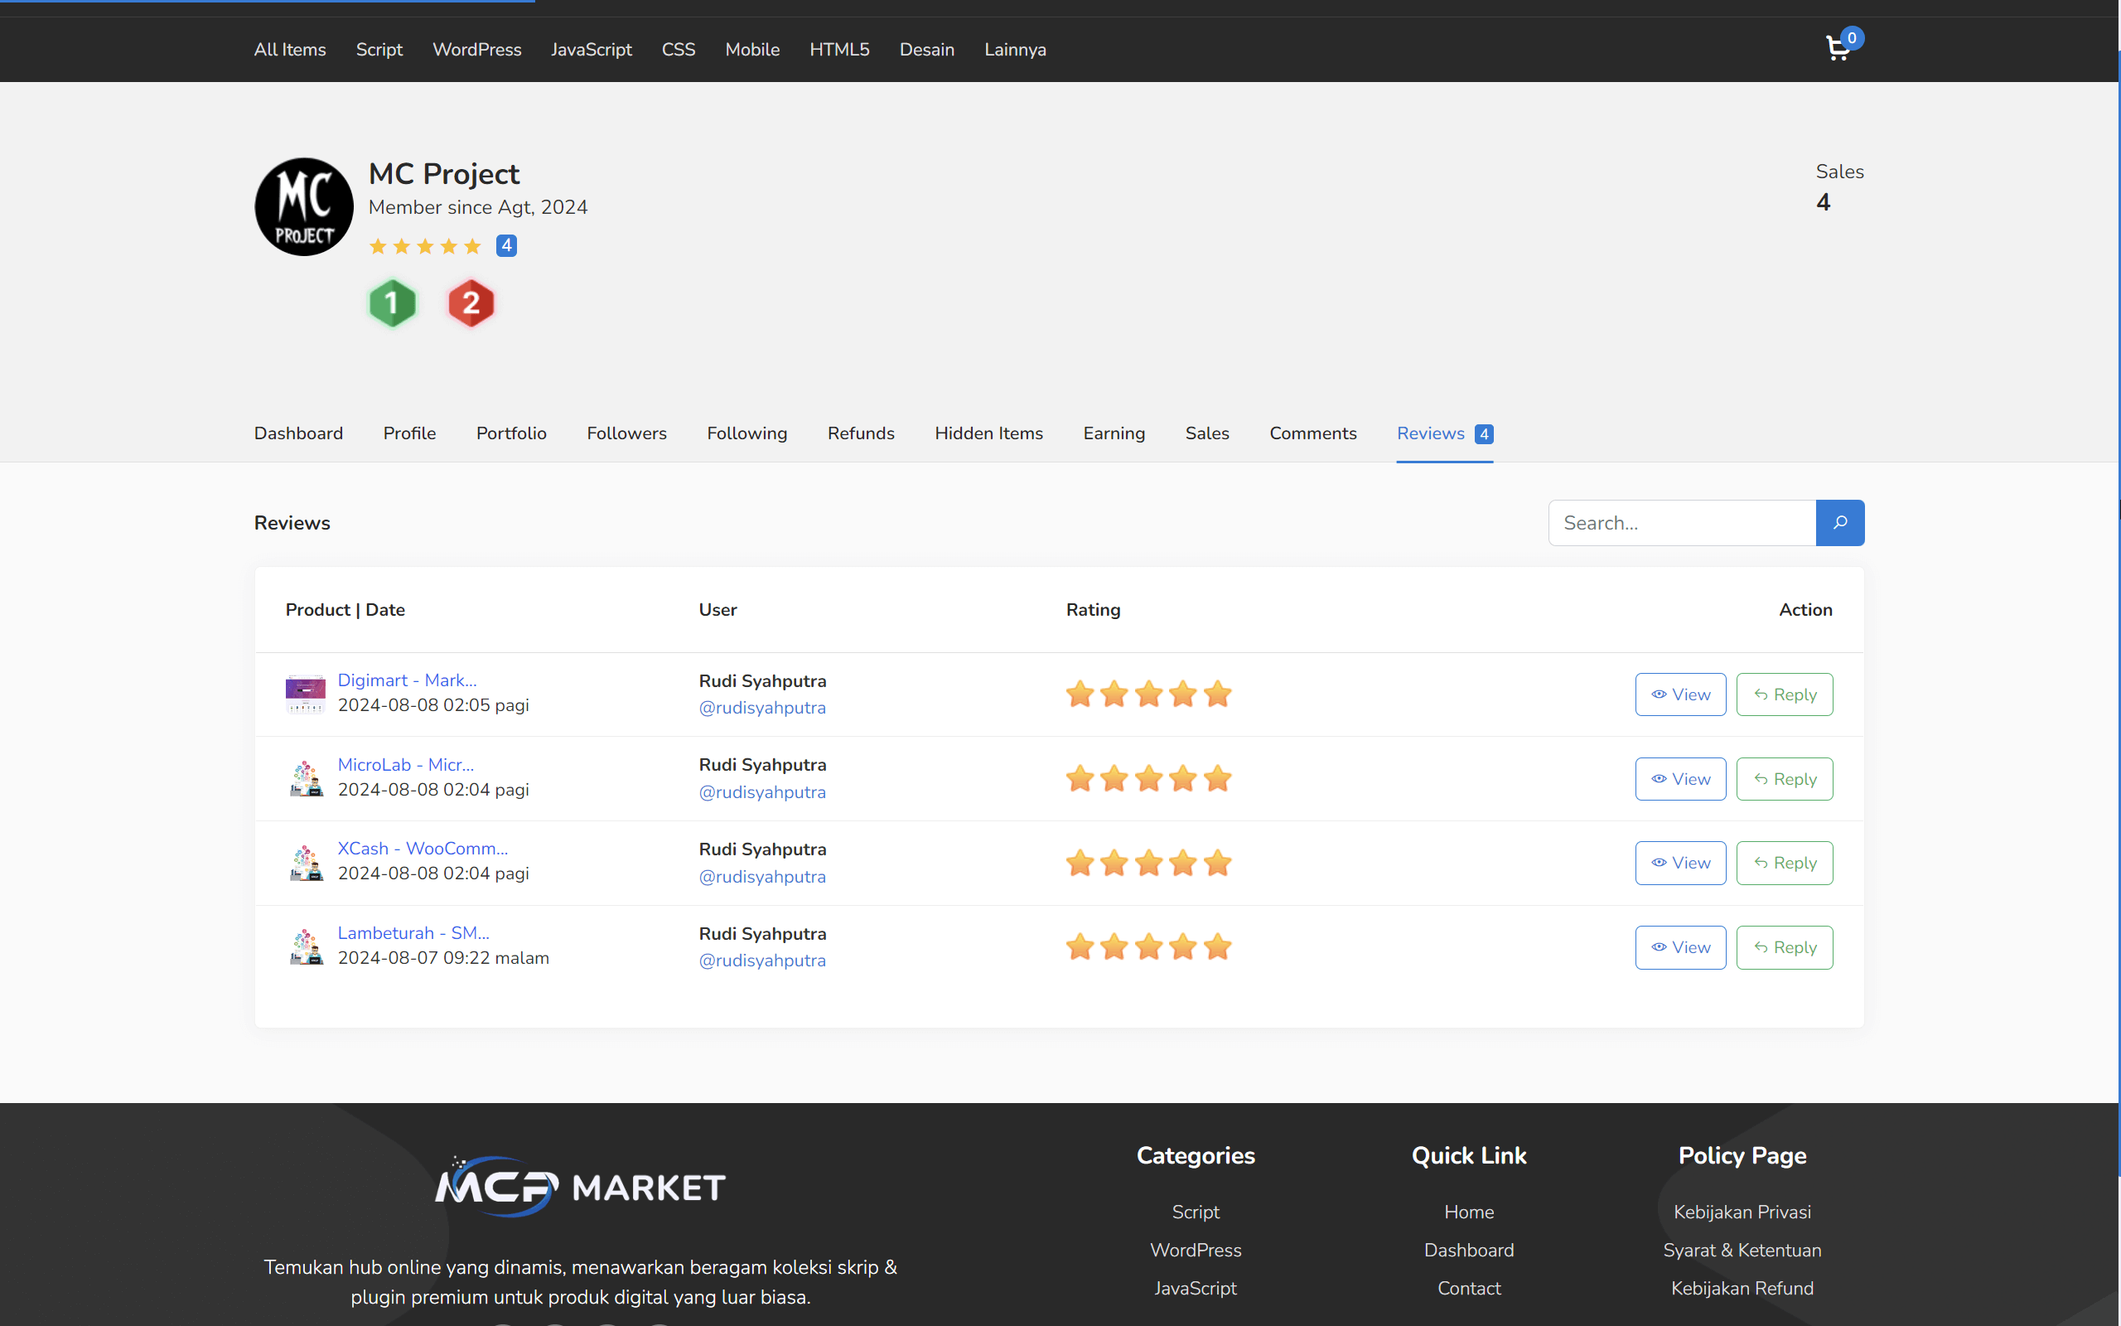Open JavaScript category in top navigation
Image resolution: width=2121 pixels, height=1326 pixels.
(x=592, y=49)
